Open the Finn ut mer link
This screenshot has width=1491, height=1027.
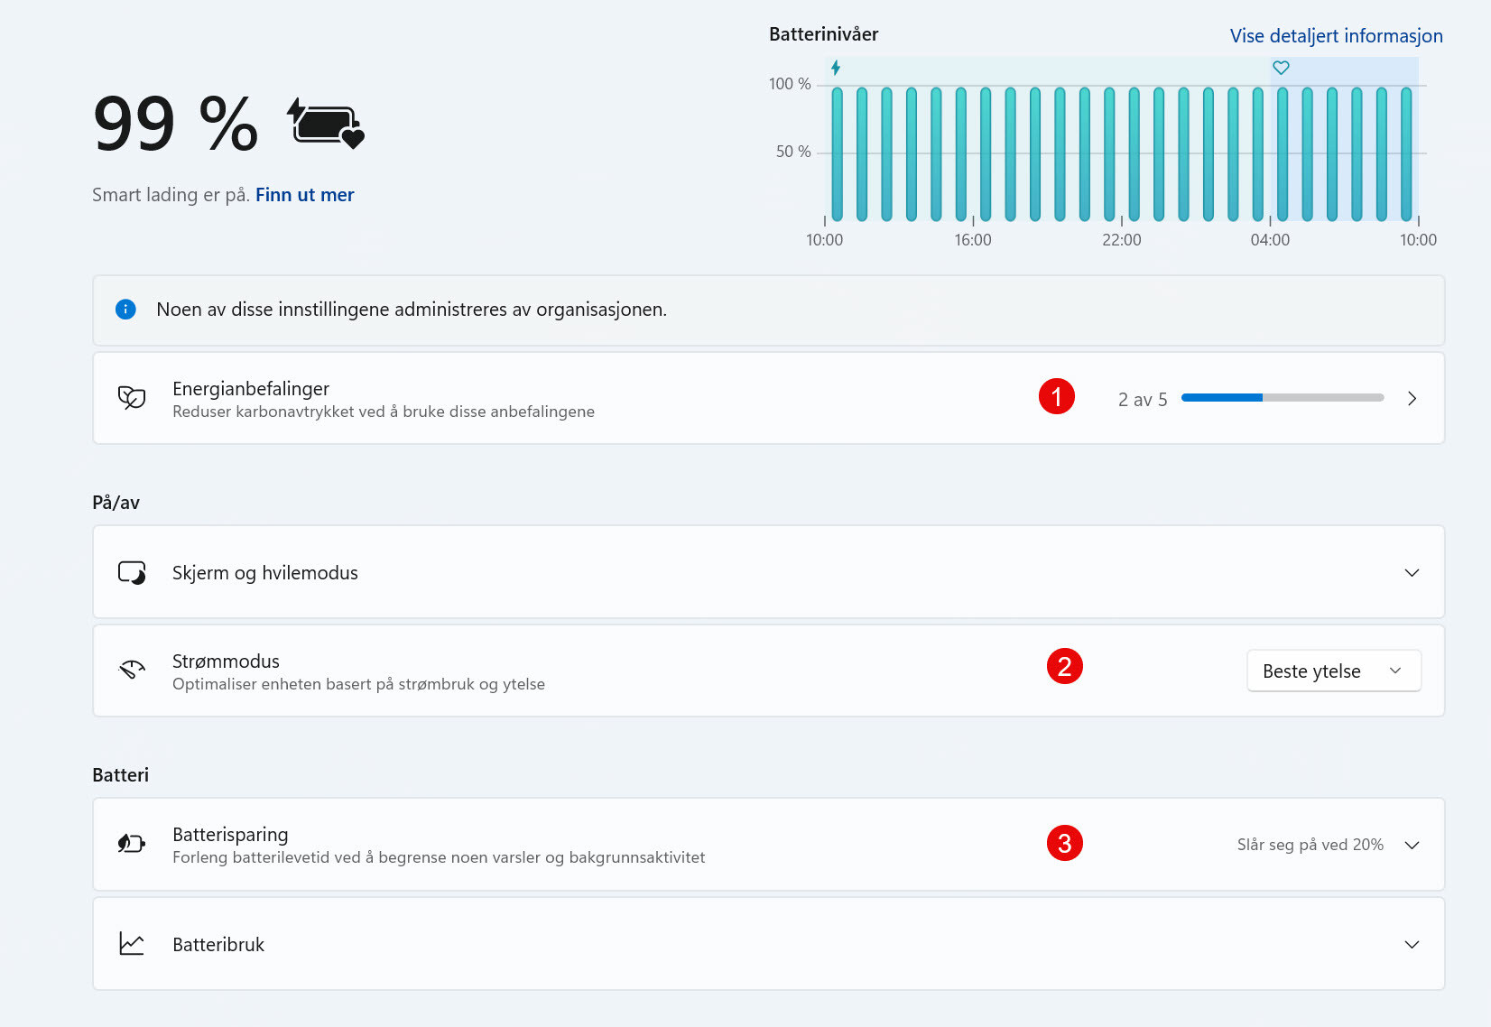click(305, 195)
